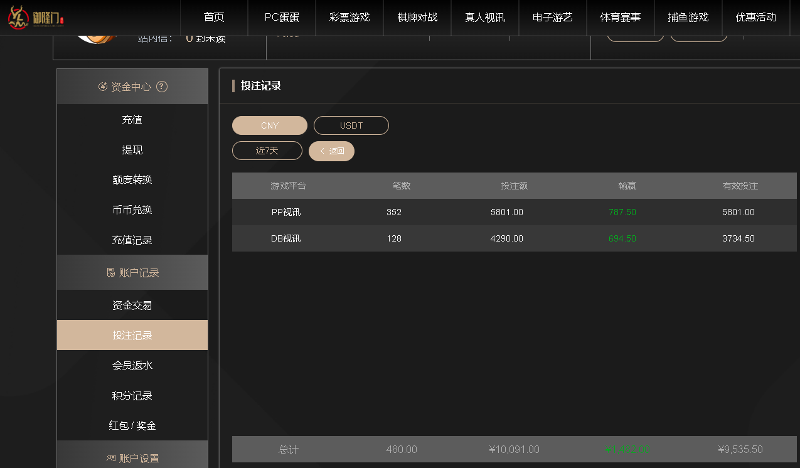Open 提现 in the sidebar
This screenshot has height=468, width=800.
[132, 149]
